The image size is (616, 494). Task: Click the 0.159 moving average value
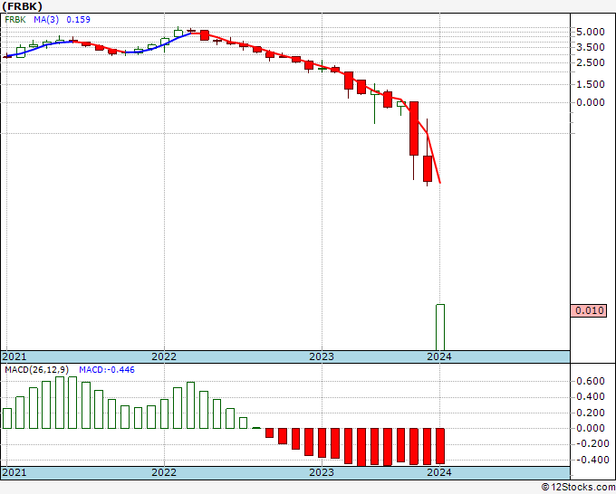tap(78, 20)
